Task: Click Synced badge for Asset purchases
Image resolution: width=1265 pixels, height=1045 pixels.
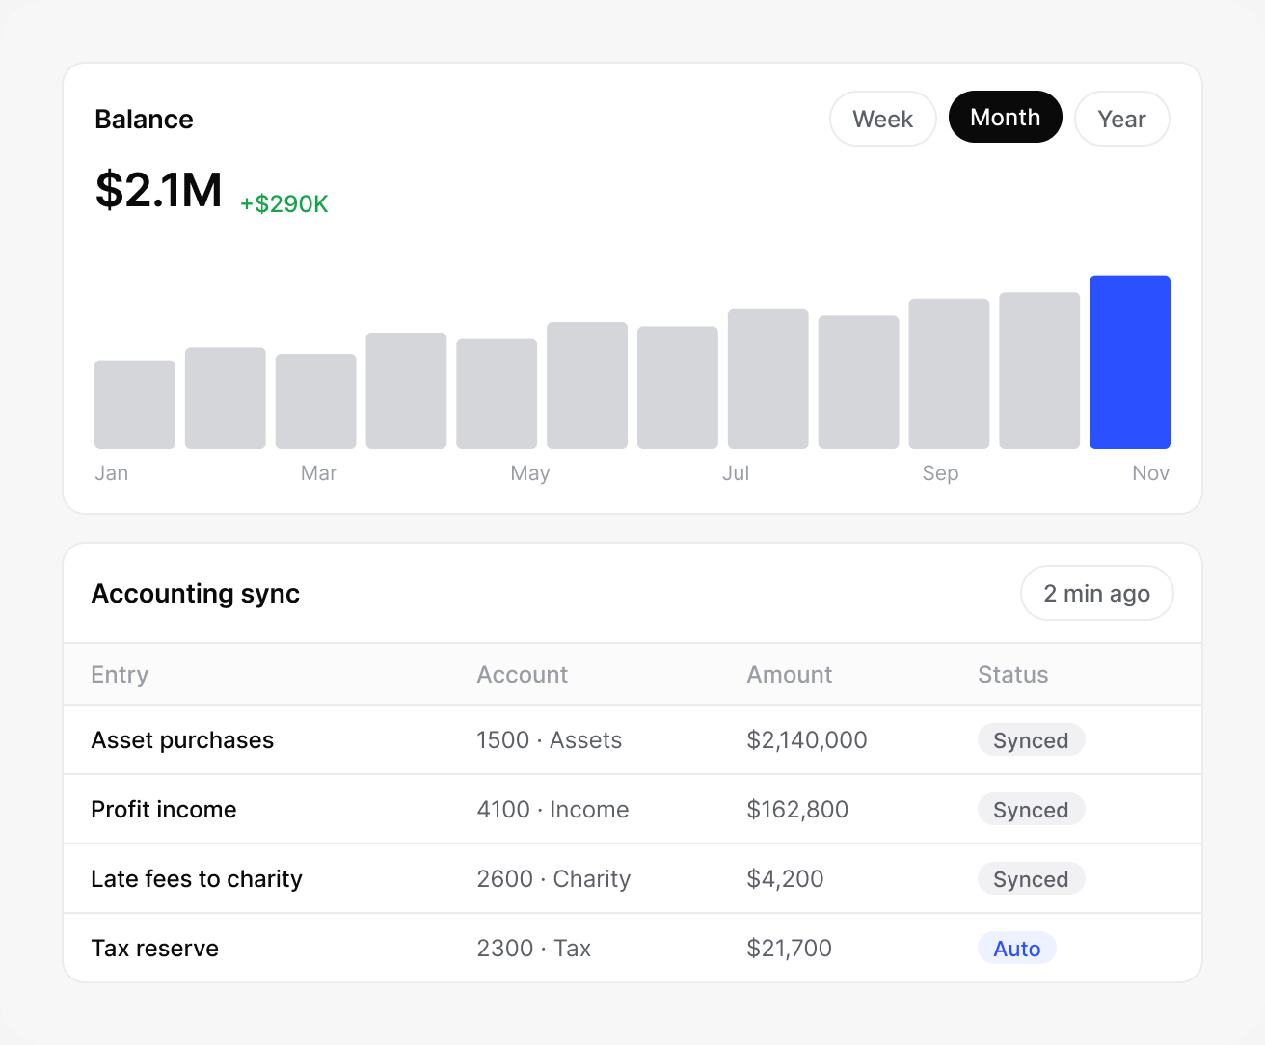Action: tap(1031, 740)
